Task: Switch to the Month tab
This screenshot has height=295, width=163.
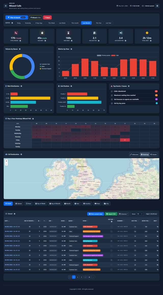Action: pyautogui.click(x=67, y=204)
